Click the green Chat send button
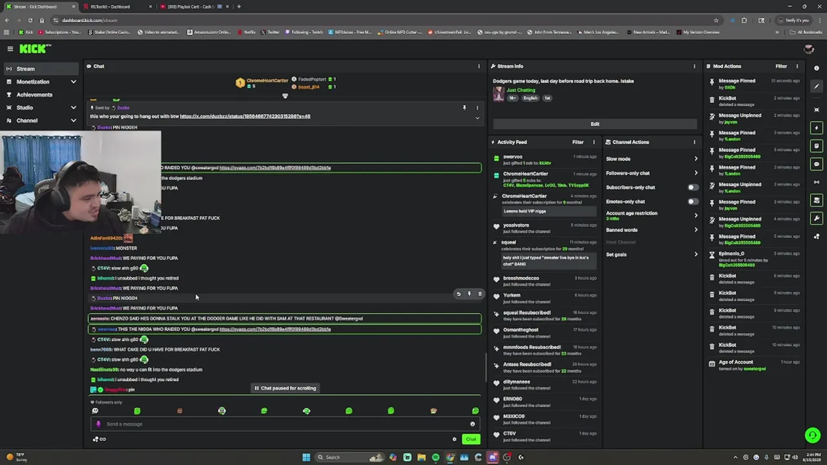Screen dimensions: 827x465 pyautogui.click(x=471, y=439)
